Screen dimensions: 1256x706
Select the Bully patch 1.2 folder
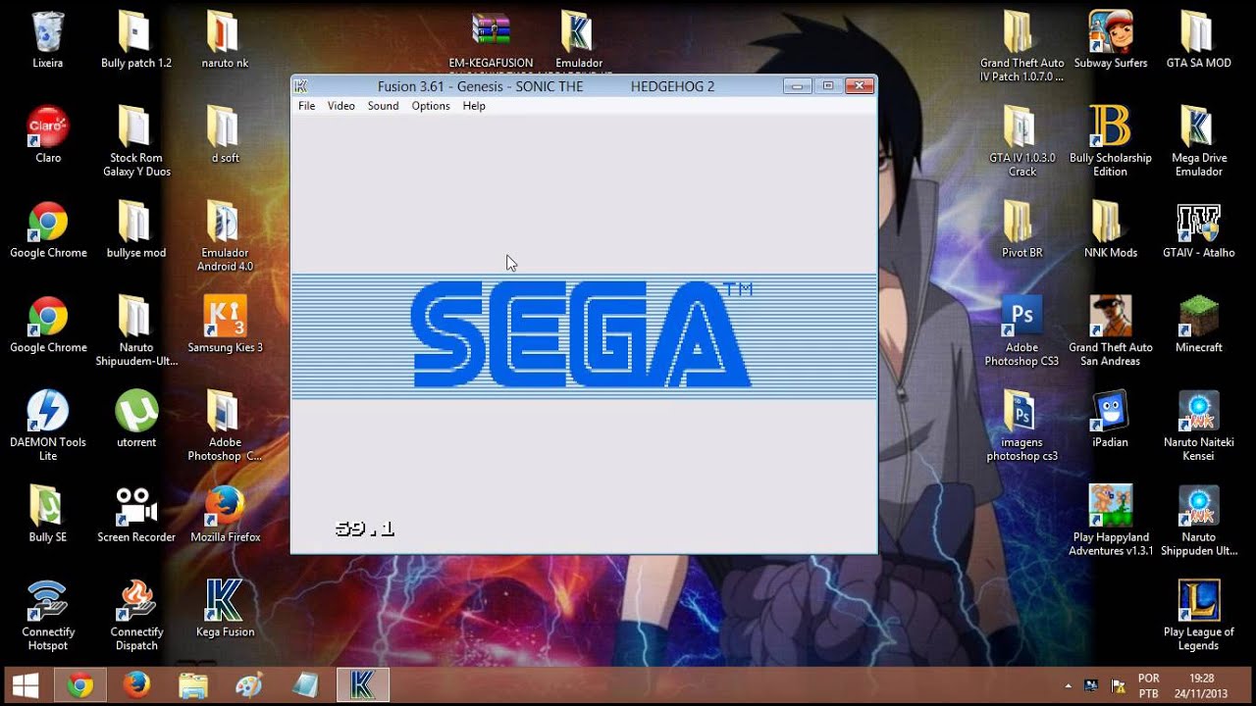(x=136, y=39)
